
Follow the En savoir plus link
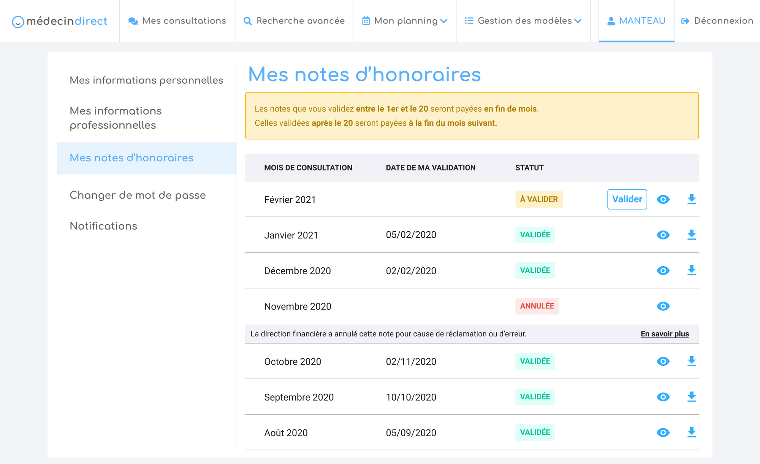tap(665, 334)
